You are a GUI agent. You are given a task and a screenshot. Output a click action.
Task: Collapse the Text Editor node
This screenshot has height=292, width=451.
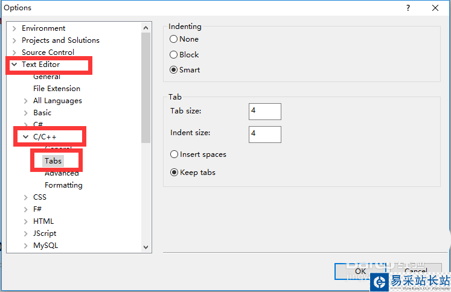(14, 65)
